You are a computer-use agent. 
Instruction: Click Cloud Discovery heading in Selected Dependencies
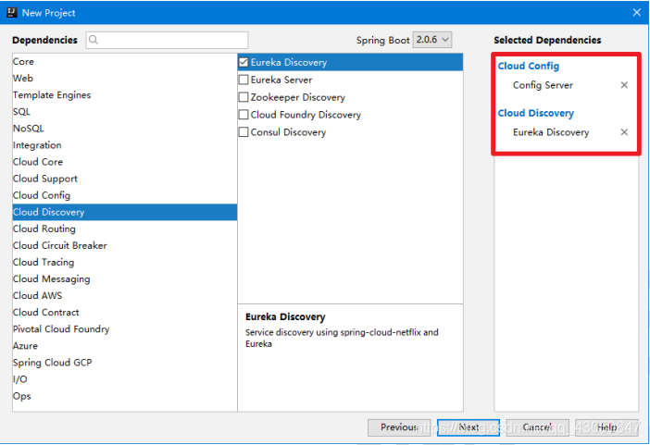coord(535,113)
